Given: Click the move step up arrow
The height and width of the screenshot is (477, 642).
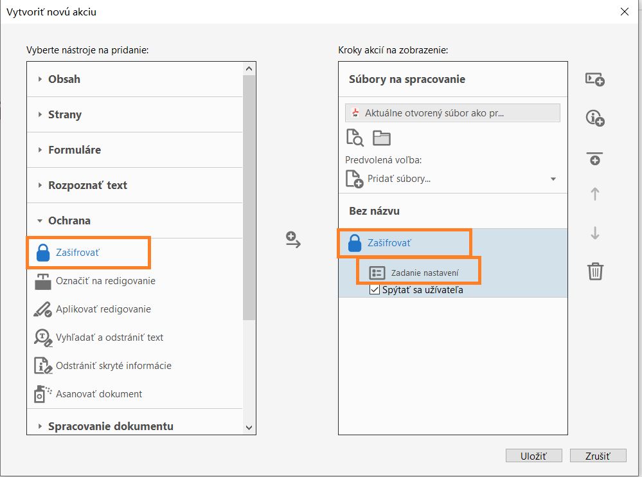Looking at the screenshot, I should pos(595,194).
